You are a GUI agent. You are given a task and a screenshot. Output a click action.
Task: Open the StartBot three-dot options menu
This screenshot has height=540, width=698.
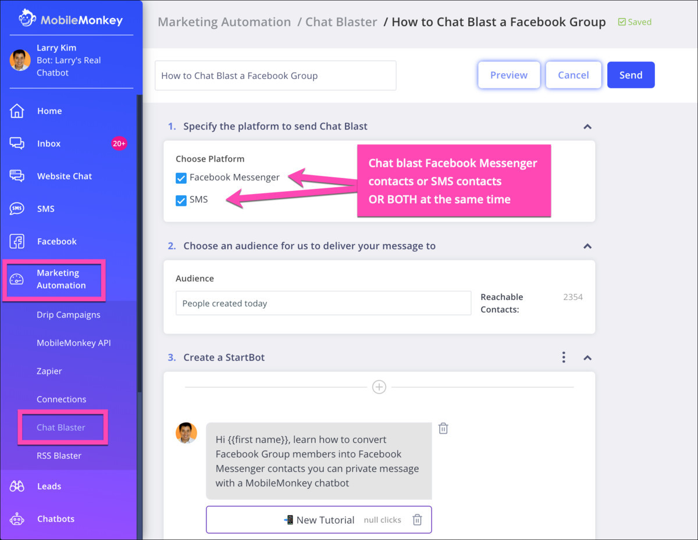563,357
